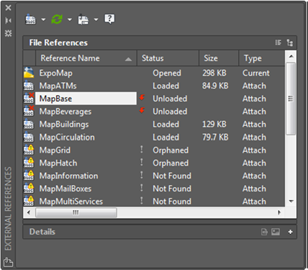Toggle palette auto-hide on sidebar

coord(8,20)
